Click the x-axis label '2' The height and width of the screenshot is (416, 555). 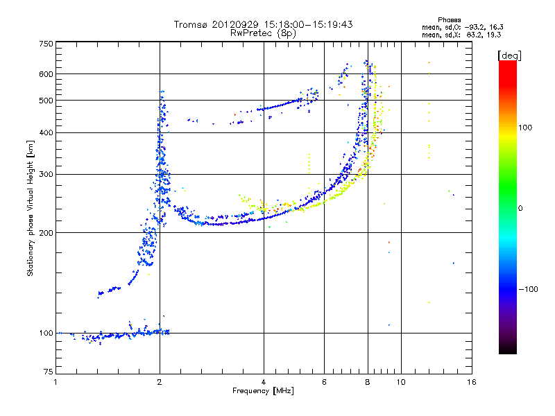(x=160, y=382)
